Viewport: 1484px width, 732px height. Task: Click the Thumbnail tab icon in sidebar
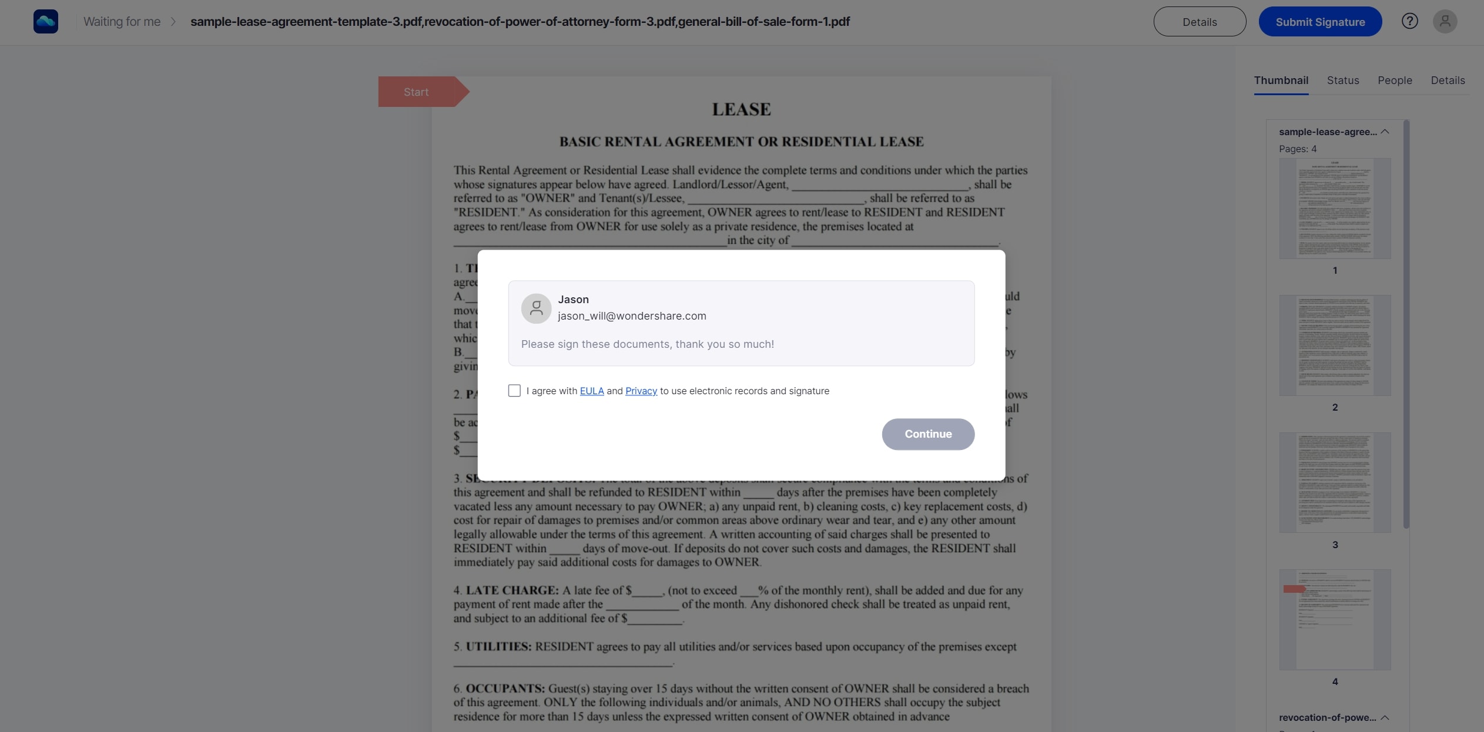click(1281, 80)
